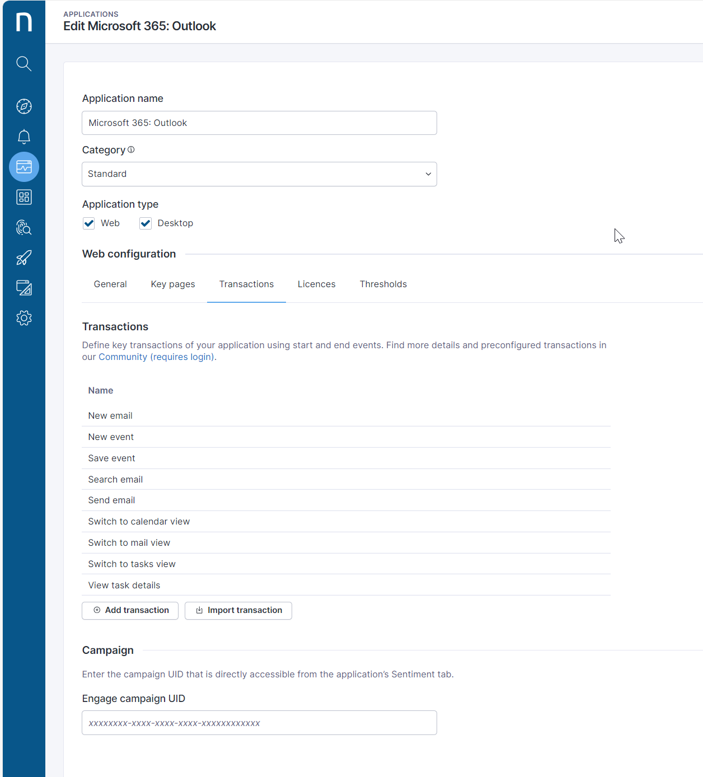
Task: Open the Licences tab
Action: pyautogui.click(x=317, y=284)
